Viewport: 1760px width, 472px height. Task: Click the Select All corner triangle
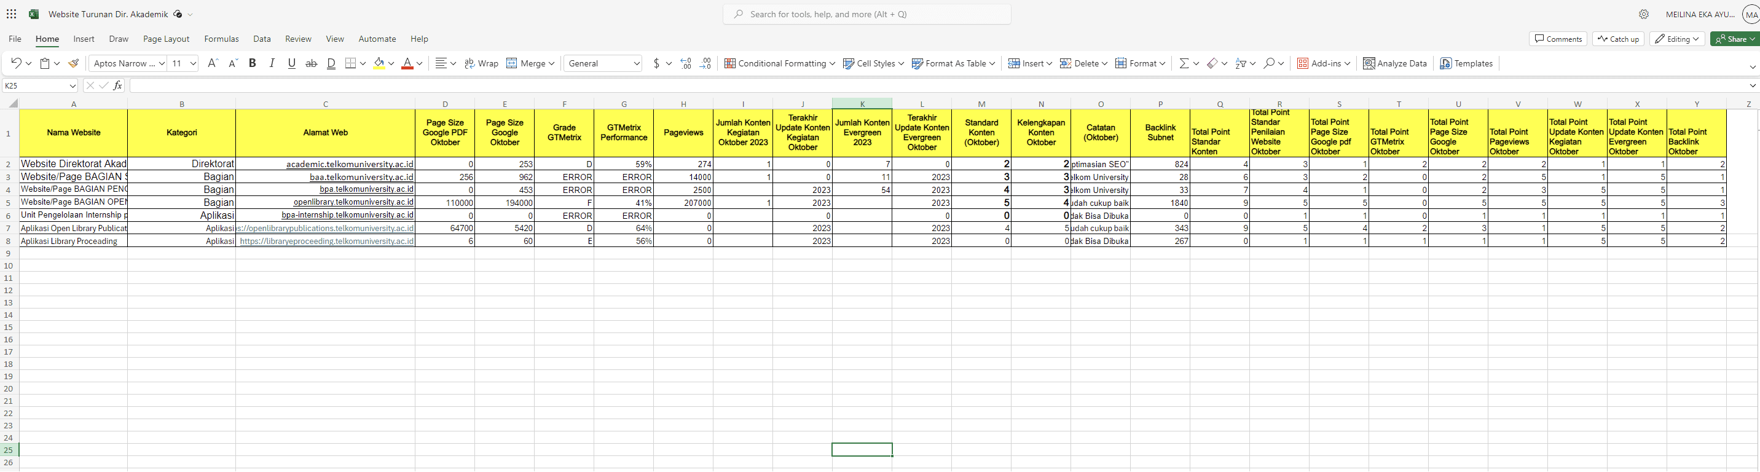pos(12,104)
